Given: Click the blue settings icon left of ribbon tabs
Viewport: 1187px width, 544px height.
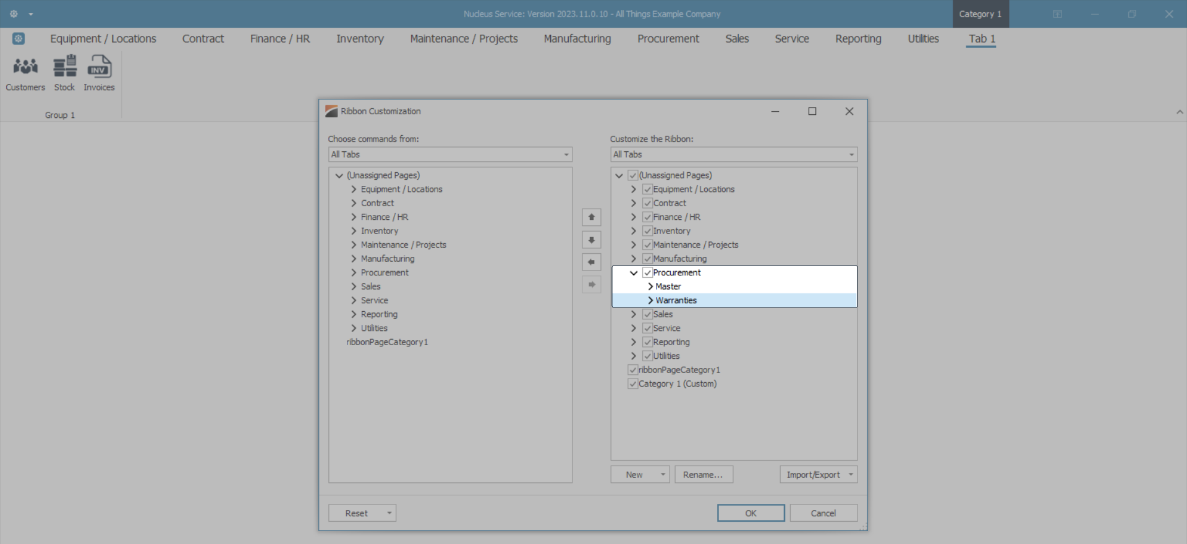Looking at the screenshot, I should (19, 38).
